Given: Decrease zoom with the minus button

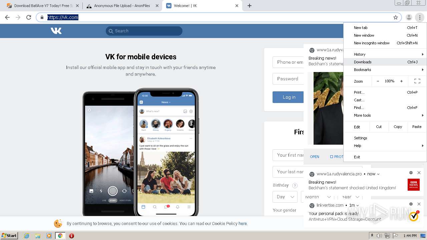Looking at the screenshot, I should pos(378,81).
